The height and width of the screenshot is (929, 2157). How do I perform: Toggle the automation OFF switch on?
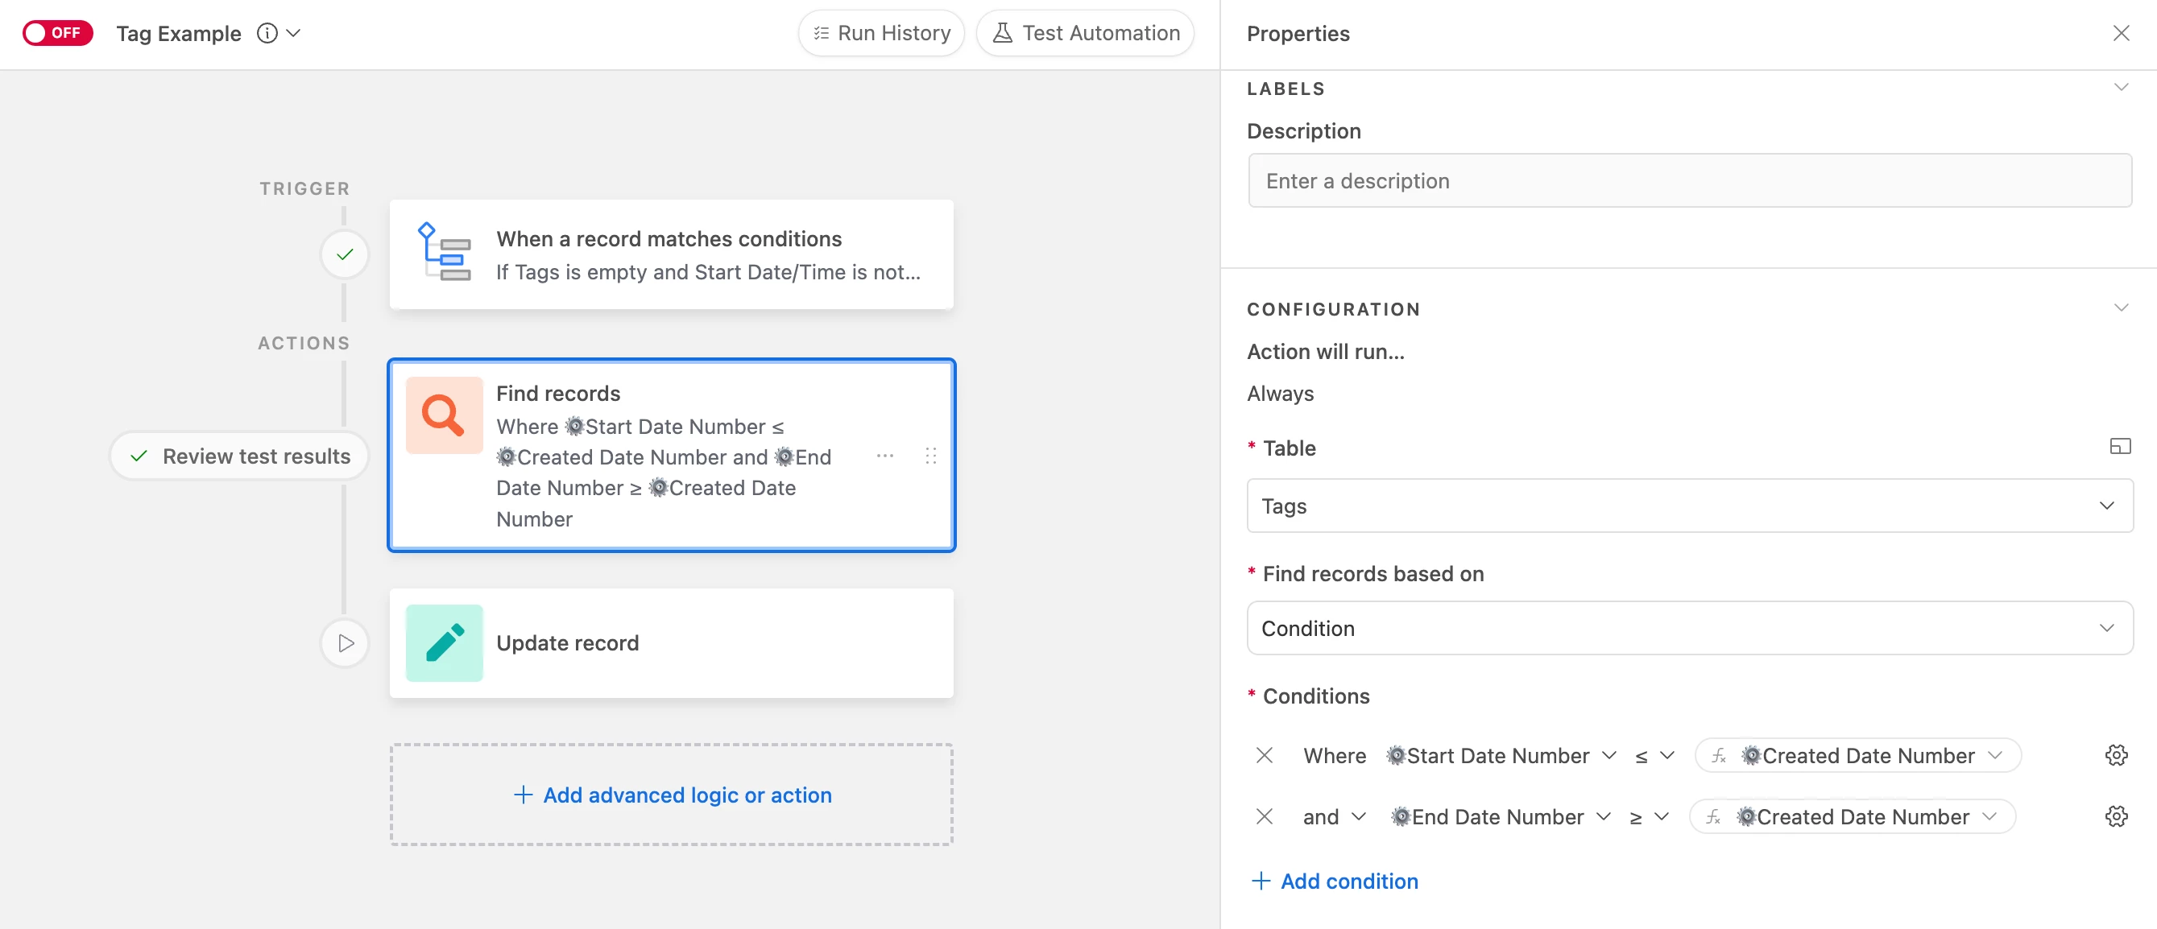pos(57,34)
